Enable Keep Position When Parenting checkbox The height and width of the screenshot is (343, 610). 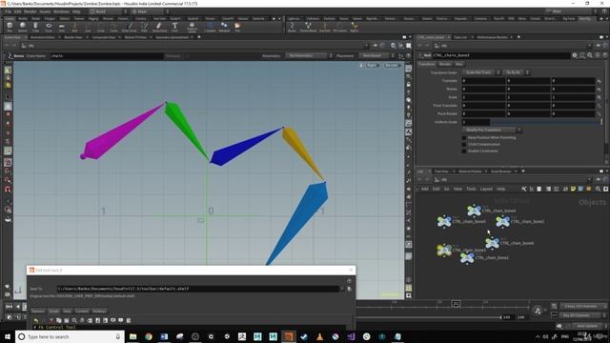[x=464, y=137]
